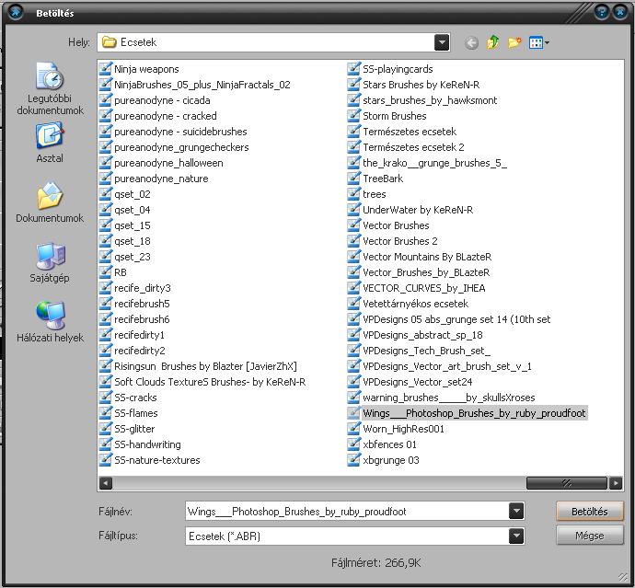Click the Back navigation arrow icon

click(471, 42)
